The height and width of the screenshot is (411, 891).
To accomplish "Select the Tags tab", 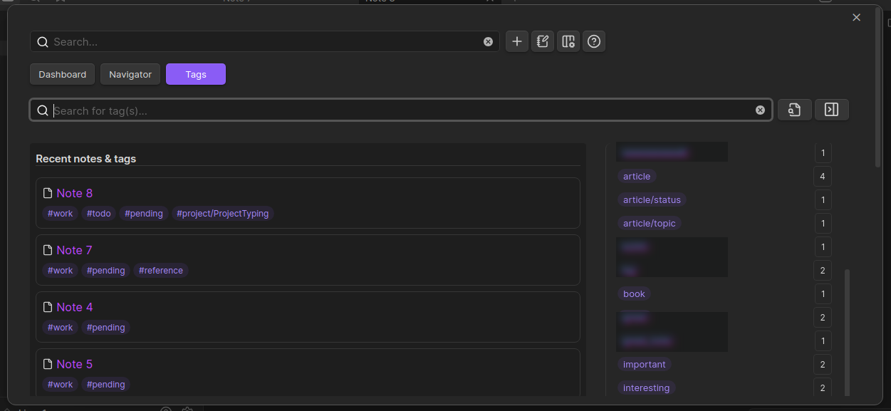I will pos(195,73).
